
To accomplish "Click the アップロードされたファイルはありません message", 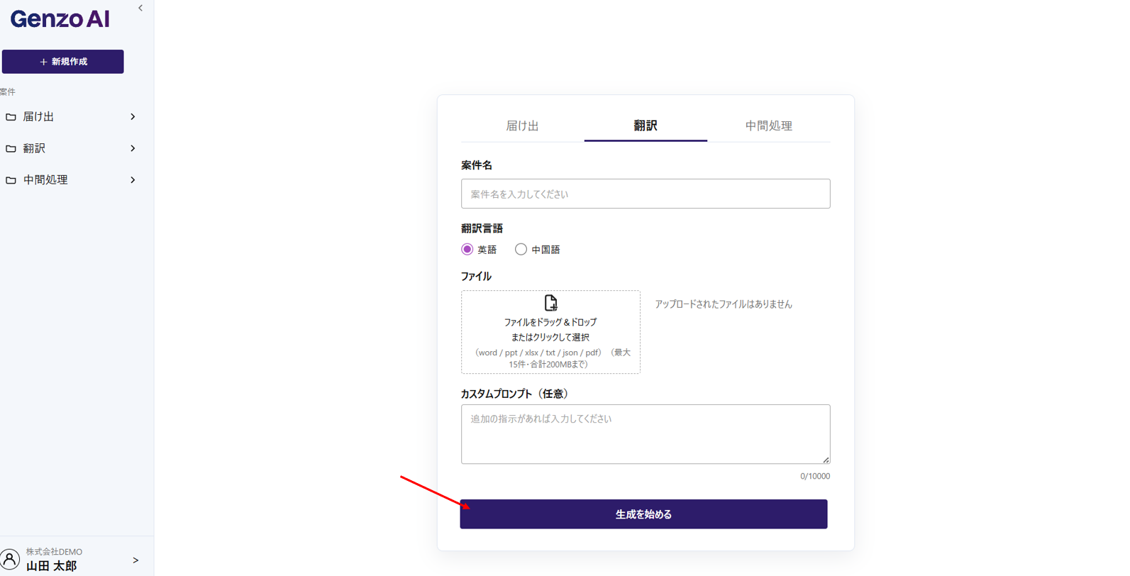I will (724, 304).
